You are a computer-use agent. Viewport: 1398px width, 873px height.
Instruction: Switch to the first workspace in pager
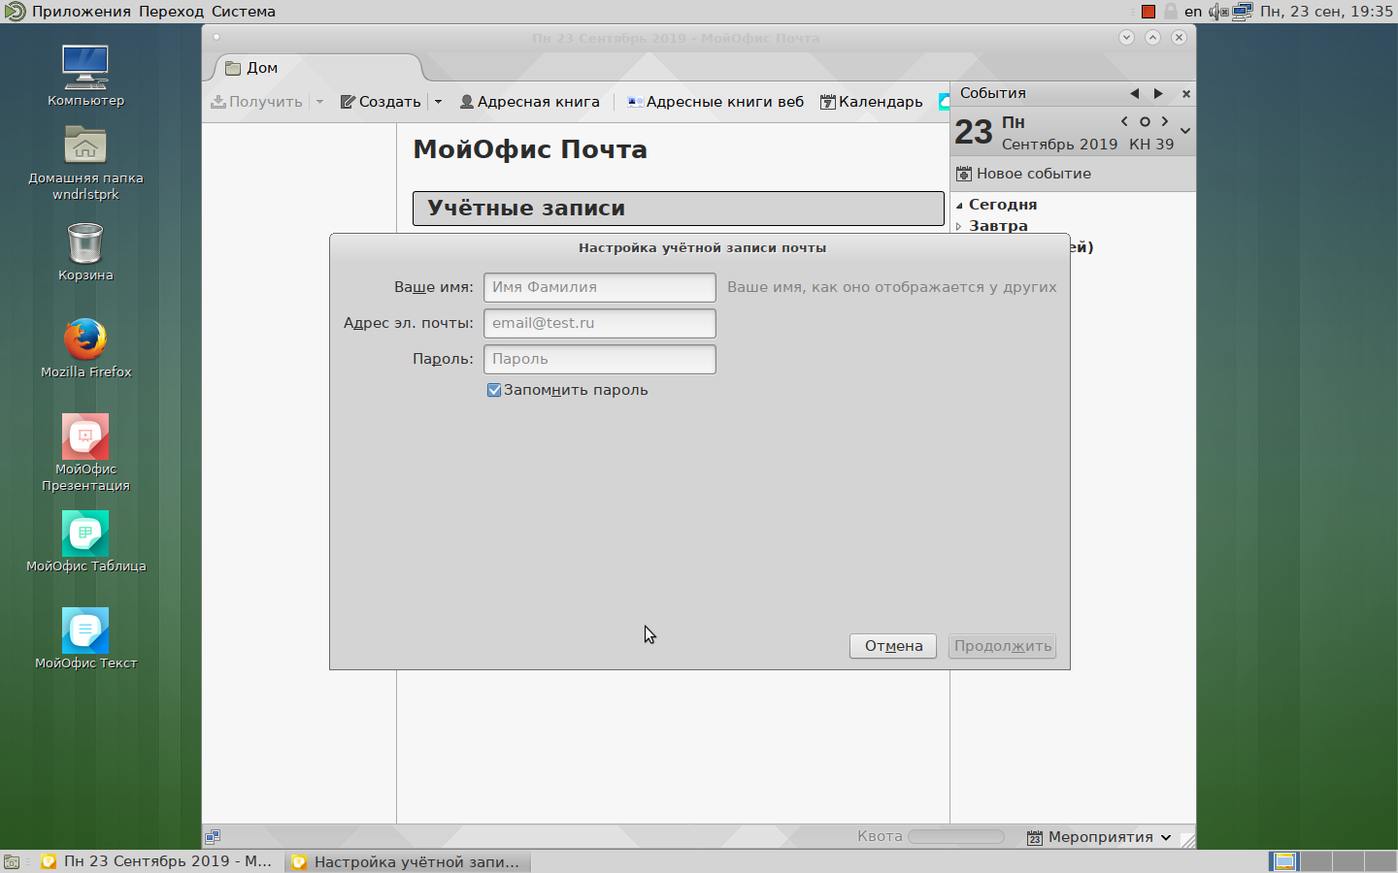point(1284,861)
